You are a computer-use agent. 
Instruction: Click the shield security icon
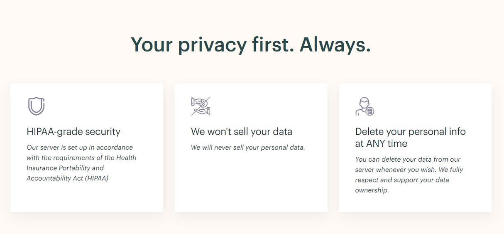point(36,106)
